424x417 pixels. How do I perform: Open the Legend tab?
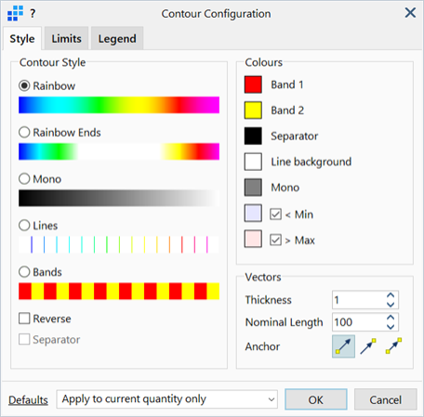(117, 38)
